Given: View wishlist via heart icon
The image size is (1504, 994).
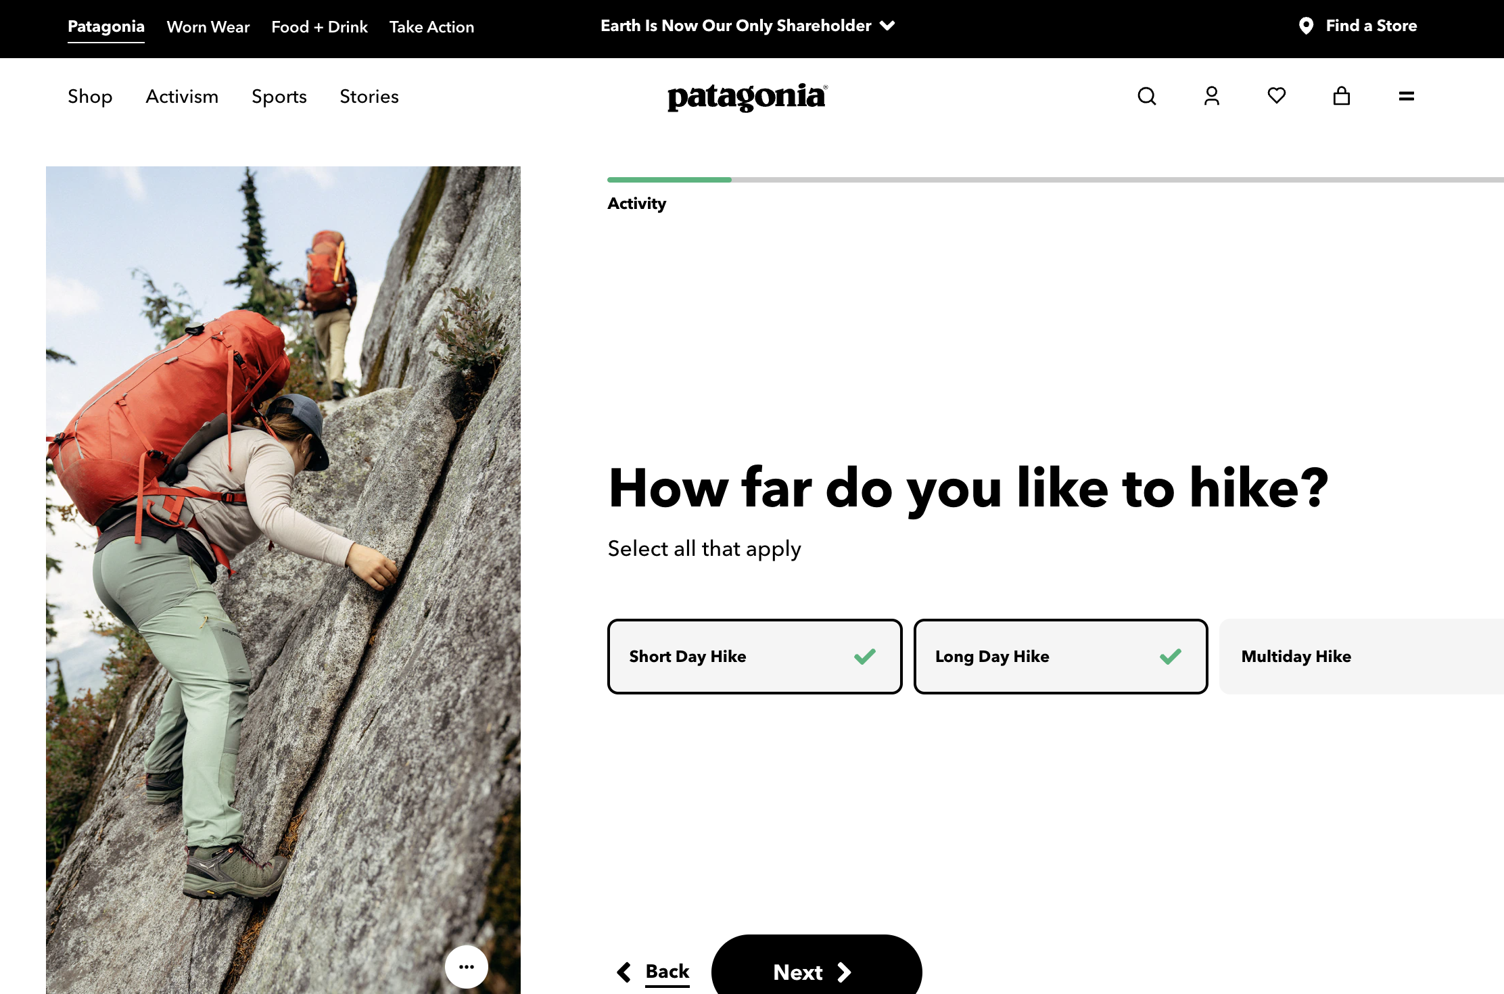Looking at the screenshot, I should (x=1276, y=96).
